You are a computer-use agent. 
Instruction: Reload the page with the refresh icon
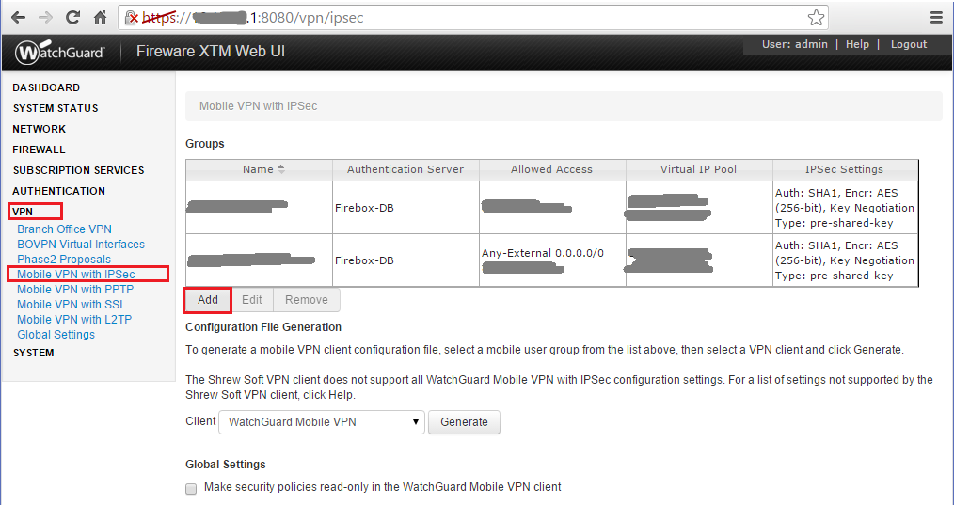click(x=73, y=18)
